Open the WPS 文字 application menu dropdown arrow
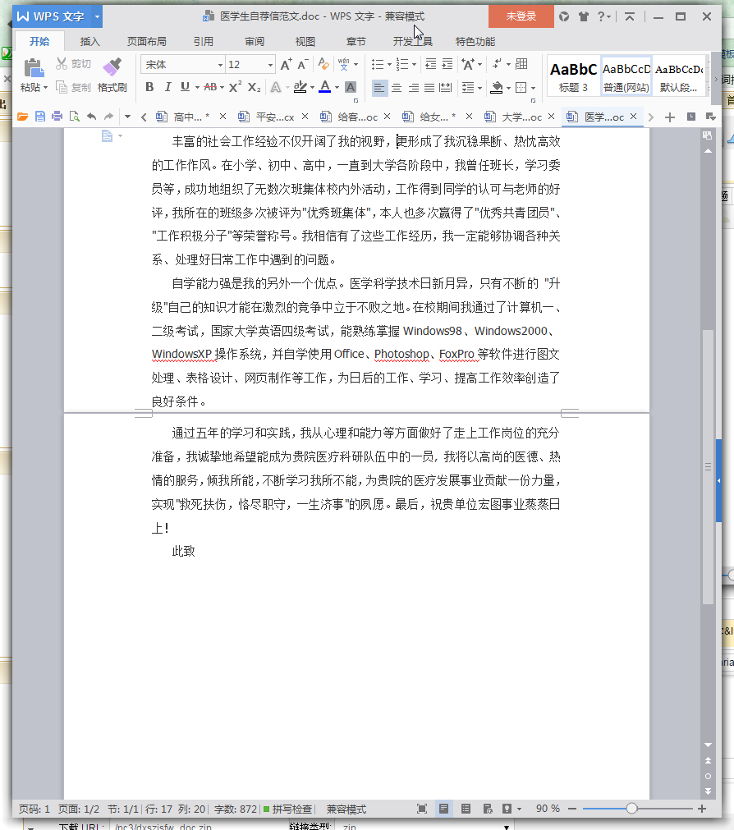734x830 pixels. 97,16
